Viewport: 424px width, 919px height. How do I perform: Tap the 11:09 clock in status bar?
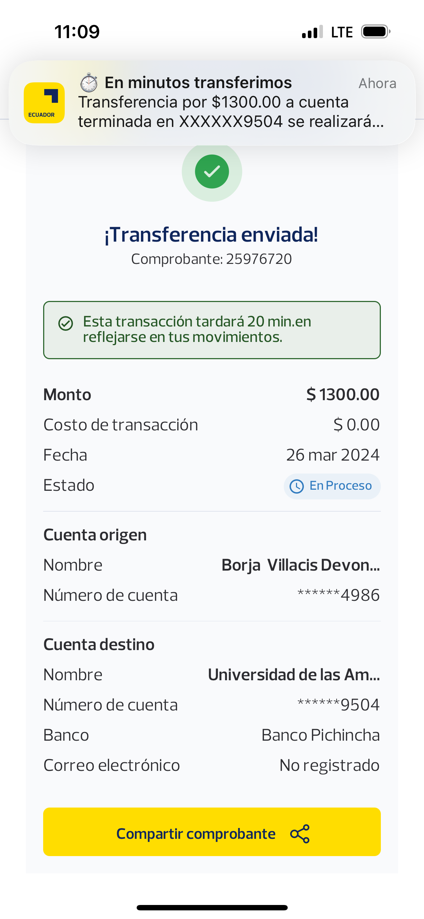[x=77, y=32]
